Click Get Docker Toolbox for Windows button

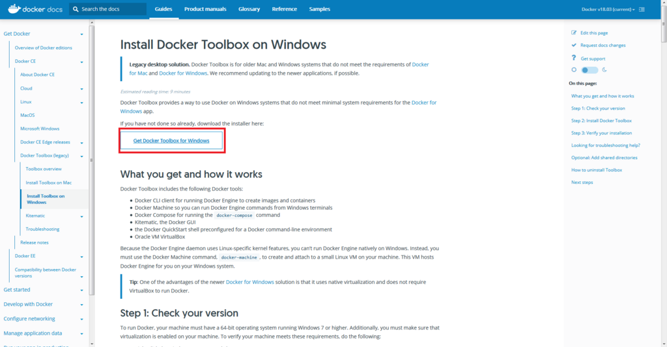[171, 140]
